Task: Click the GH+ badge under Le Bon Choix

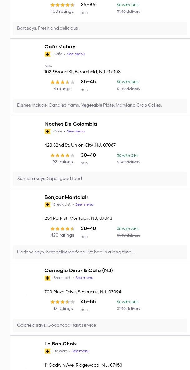Action: (x=48, y=351)
